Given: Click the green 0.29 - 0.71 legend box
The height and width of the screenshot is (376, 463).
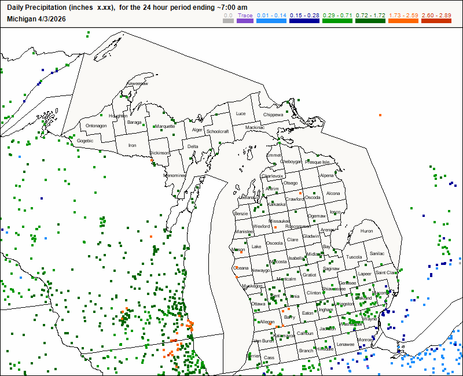Looking at the screenshot, I should (x=337, y=20).
